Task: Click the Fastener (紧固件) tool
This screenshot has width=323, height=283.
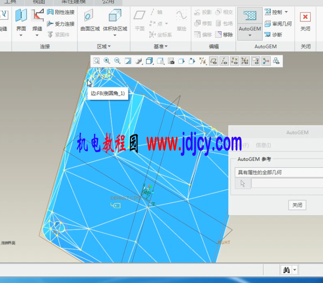Action: tap(59, 35)
